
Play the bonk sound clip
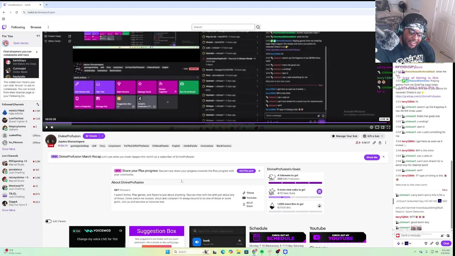pos(197,242)
